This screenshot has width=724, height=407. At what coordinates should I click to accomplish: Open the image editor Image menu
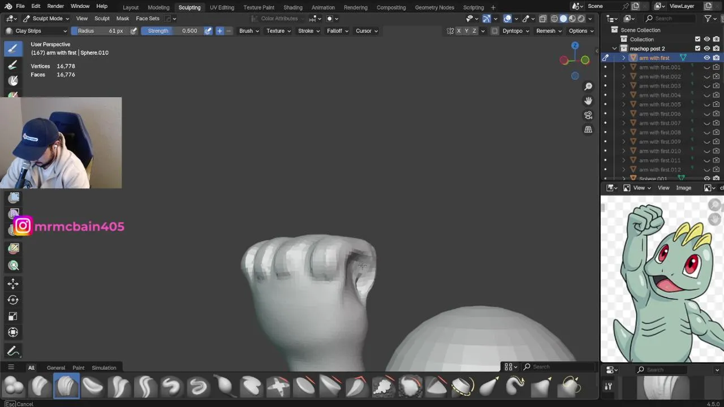point(683,188)
